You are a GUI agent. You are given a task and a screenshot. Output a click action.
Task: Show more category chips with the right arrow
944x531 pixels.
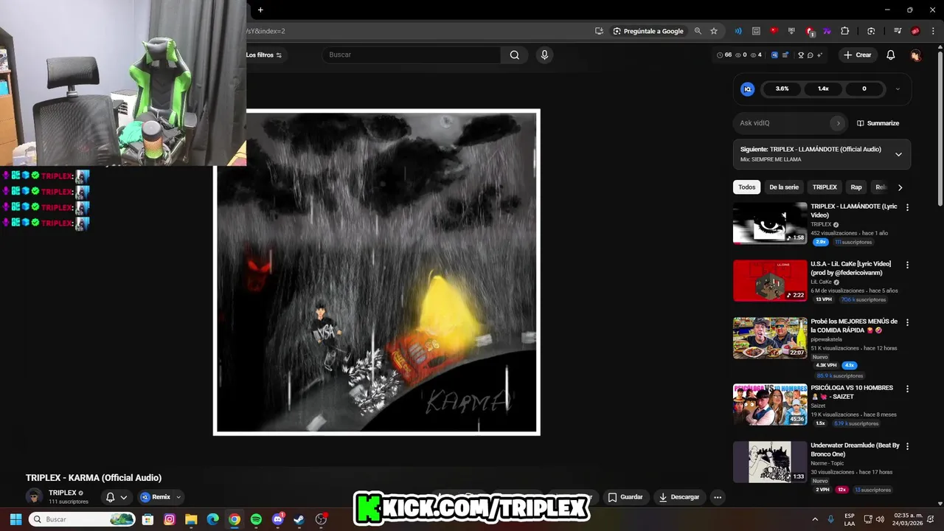(900, 187)
